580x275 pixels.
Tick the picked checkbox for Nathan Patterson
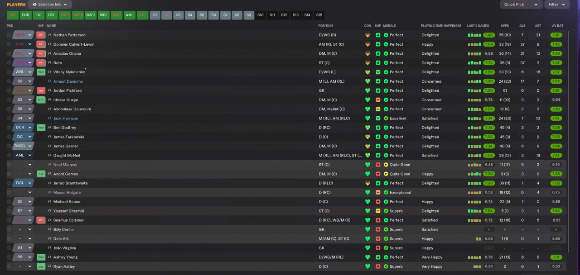click(9, 35)
